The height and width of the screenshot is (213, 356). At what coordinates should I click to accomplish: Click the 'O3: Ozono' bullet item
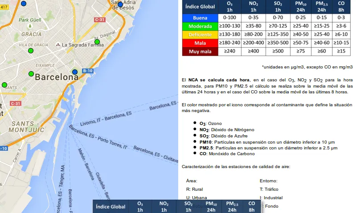[x=210, y=124]
